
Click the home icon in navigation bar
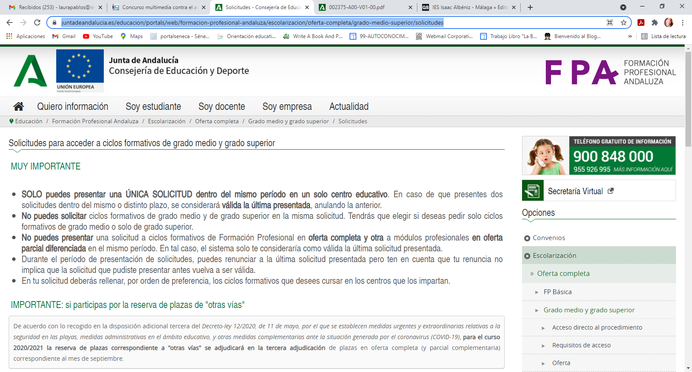(x=19, y=106)
